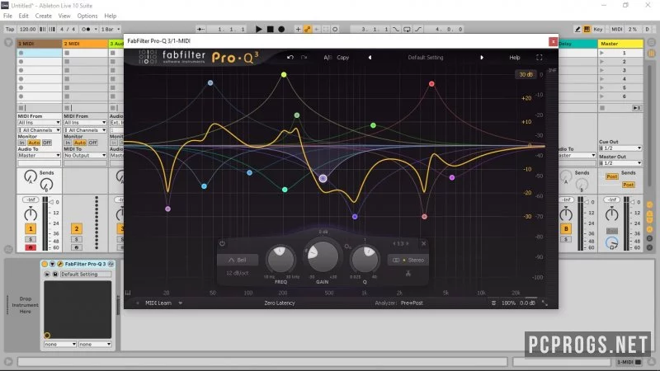Open the View menu
The image size is (660, 371).
tap(64, 16)
